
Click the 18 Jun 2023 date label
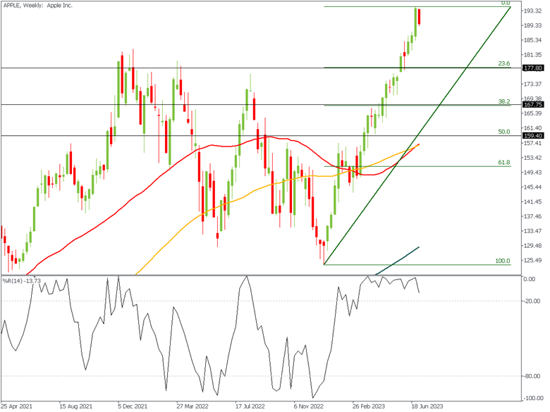(427, 406)
